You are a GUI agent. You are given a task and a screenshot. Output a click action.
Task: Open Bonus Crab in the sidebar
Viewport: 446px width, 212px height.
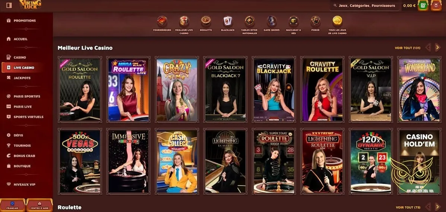coord(21,156)
